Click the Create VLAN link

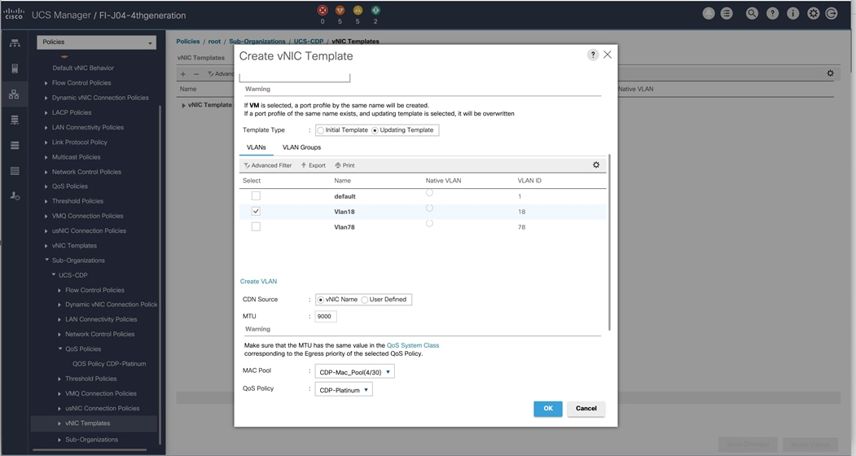click(x=258, y=281)
